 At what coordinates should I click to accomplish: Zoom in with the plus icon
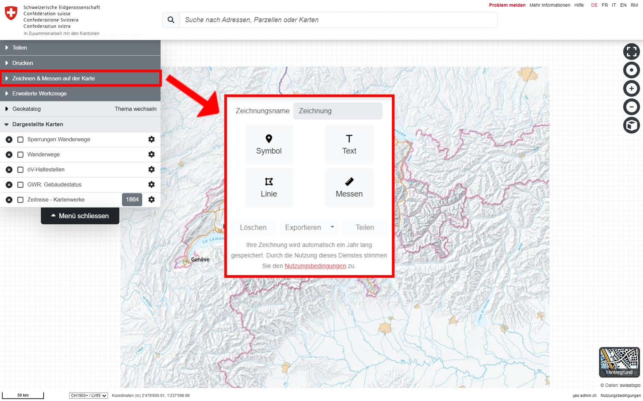point(631,89)
